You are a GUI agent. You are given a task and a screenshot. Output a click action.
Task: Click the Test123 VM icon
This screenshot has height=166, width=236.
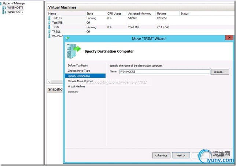49,18
